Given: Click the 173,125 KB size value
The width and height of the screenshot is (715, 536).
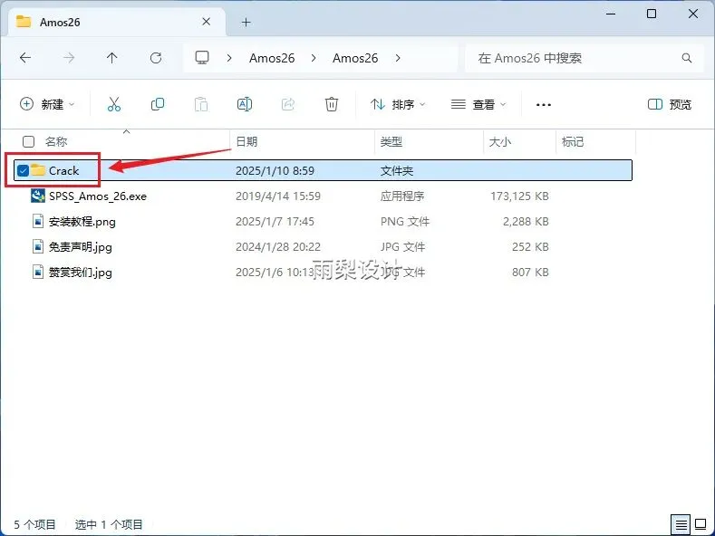Looking at the screenshot, I should point(519,196).
